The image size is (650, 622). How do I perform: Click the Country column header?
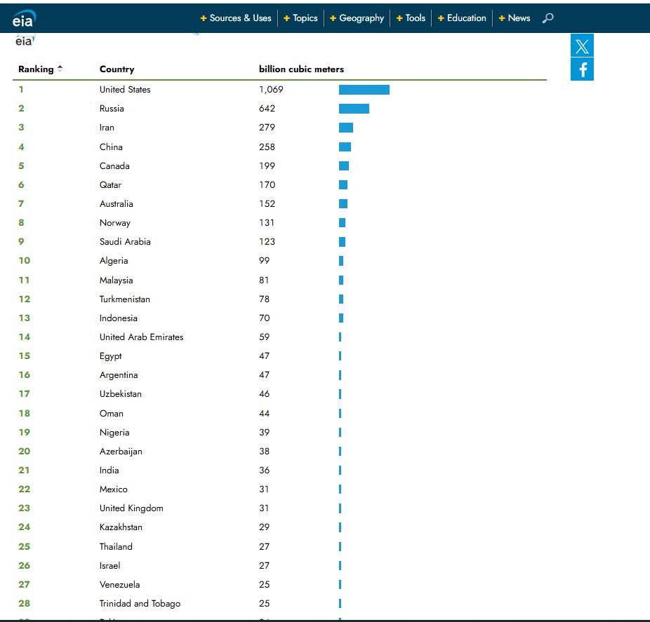pyautogui.click(x=117, y=69)
